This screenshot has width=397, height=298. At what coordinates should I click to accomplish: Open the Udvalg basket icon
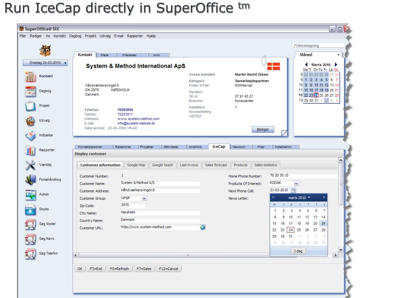pos(30,121)
